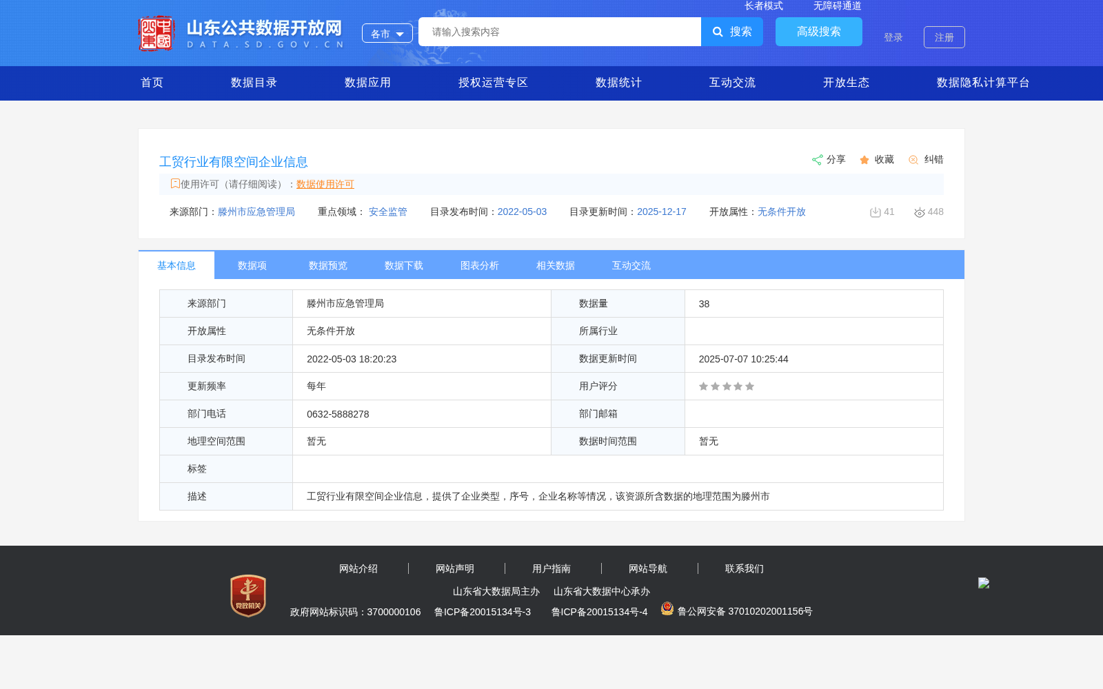Screen dimensions: 1103x689
Task: Open the 用户指南 footer link
Action: pyautogui.click(x=551, y=568)
